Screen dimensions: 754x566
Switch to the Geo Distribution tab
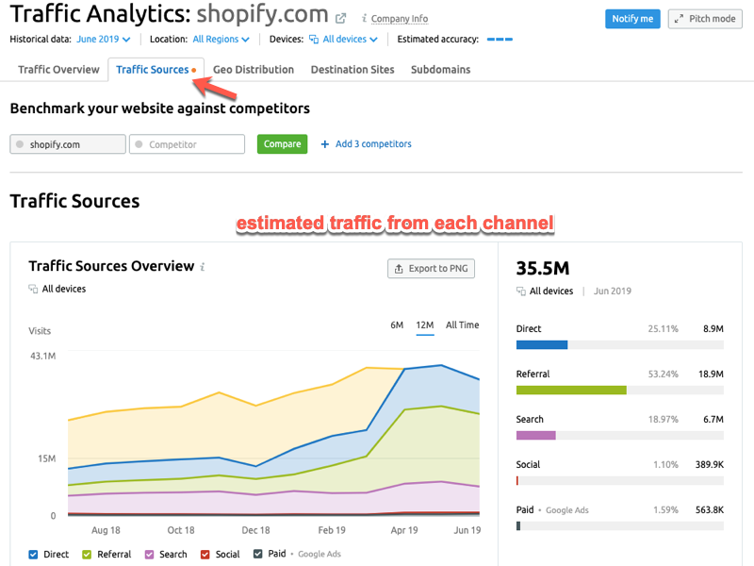coord(253,70)
